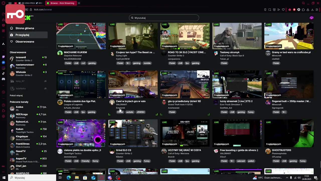
Task: Click the address bar lock icon
Action: click(x=31, y=10)
